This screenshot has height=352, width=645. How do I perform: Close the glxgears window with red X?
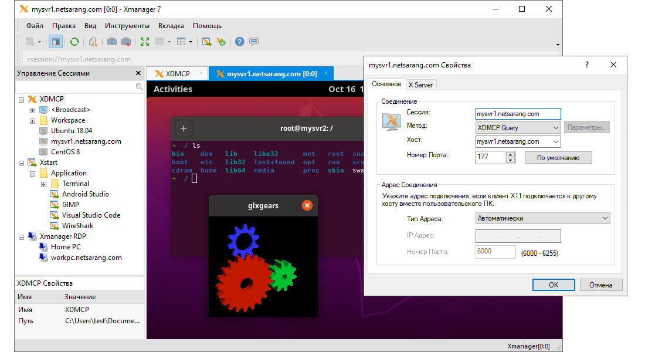pos(307,205)
